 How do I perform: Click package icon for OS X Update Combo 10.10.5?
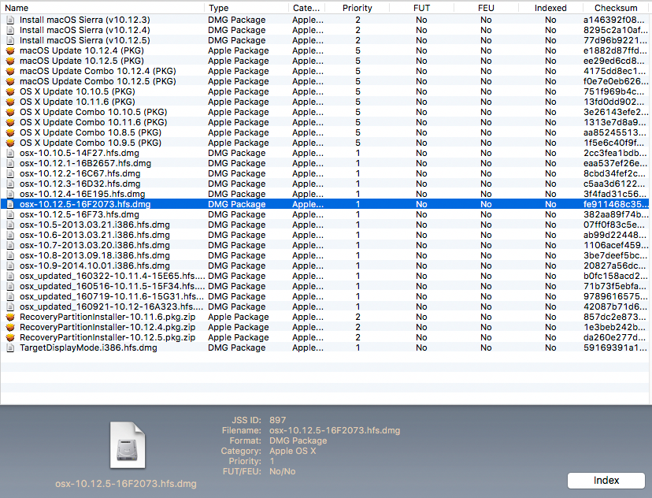tap(10, 113)
